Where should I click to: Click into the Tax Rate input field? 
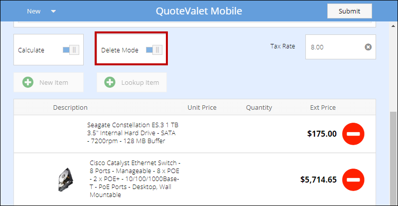[335, 47]
